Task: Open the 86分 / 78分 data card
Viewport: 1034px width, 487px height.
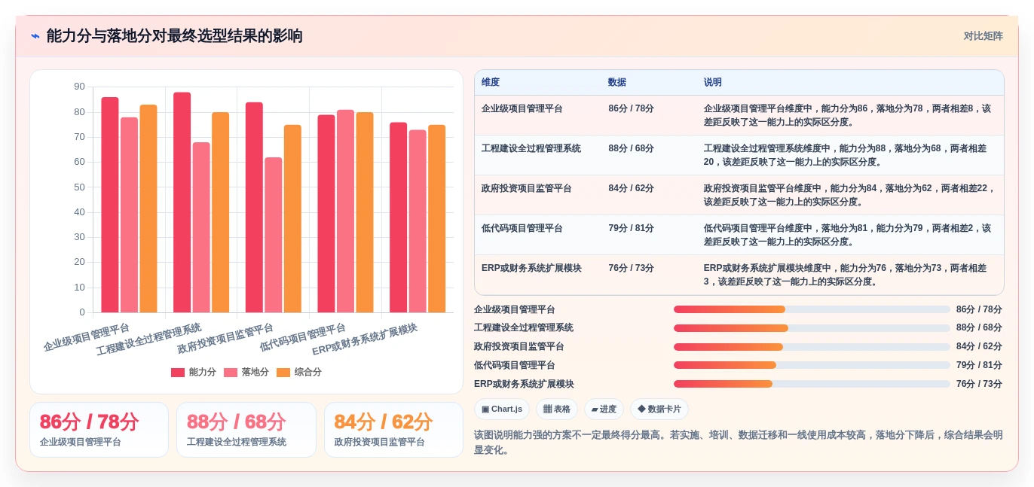Action: click(x=99, y=430)
